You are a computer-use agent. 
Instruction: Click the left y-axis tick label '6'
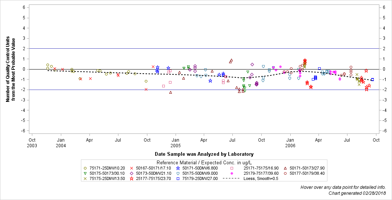24,7
